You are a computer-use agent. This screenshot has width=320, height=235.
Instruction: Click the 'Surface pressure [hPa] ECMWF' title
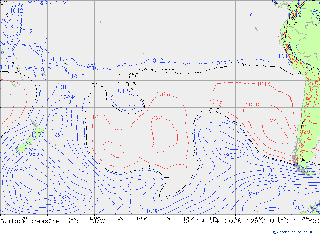(x=54, y=221)
